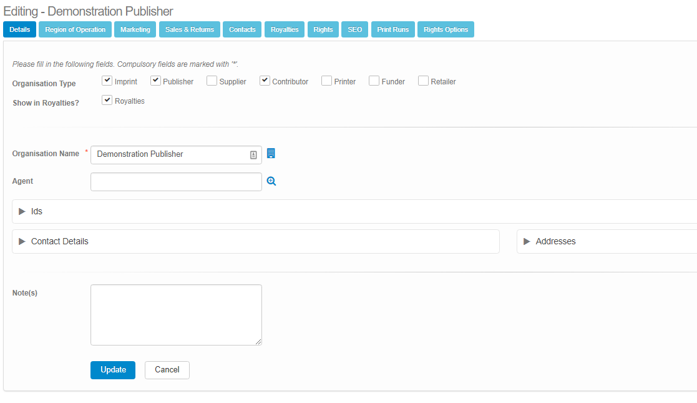The image size is (697, 403).
Task: Enable the Supplier checkbox
Action: point(212,81)
